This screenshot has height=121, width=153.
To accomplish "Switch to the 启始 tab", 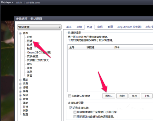I will [79, 27].
